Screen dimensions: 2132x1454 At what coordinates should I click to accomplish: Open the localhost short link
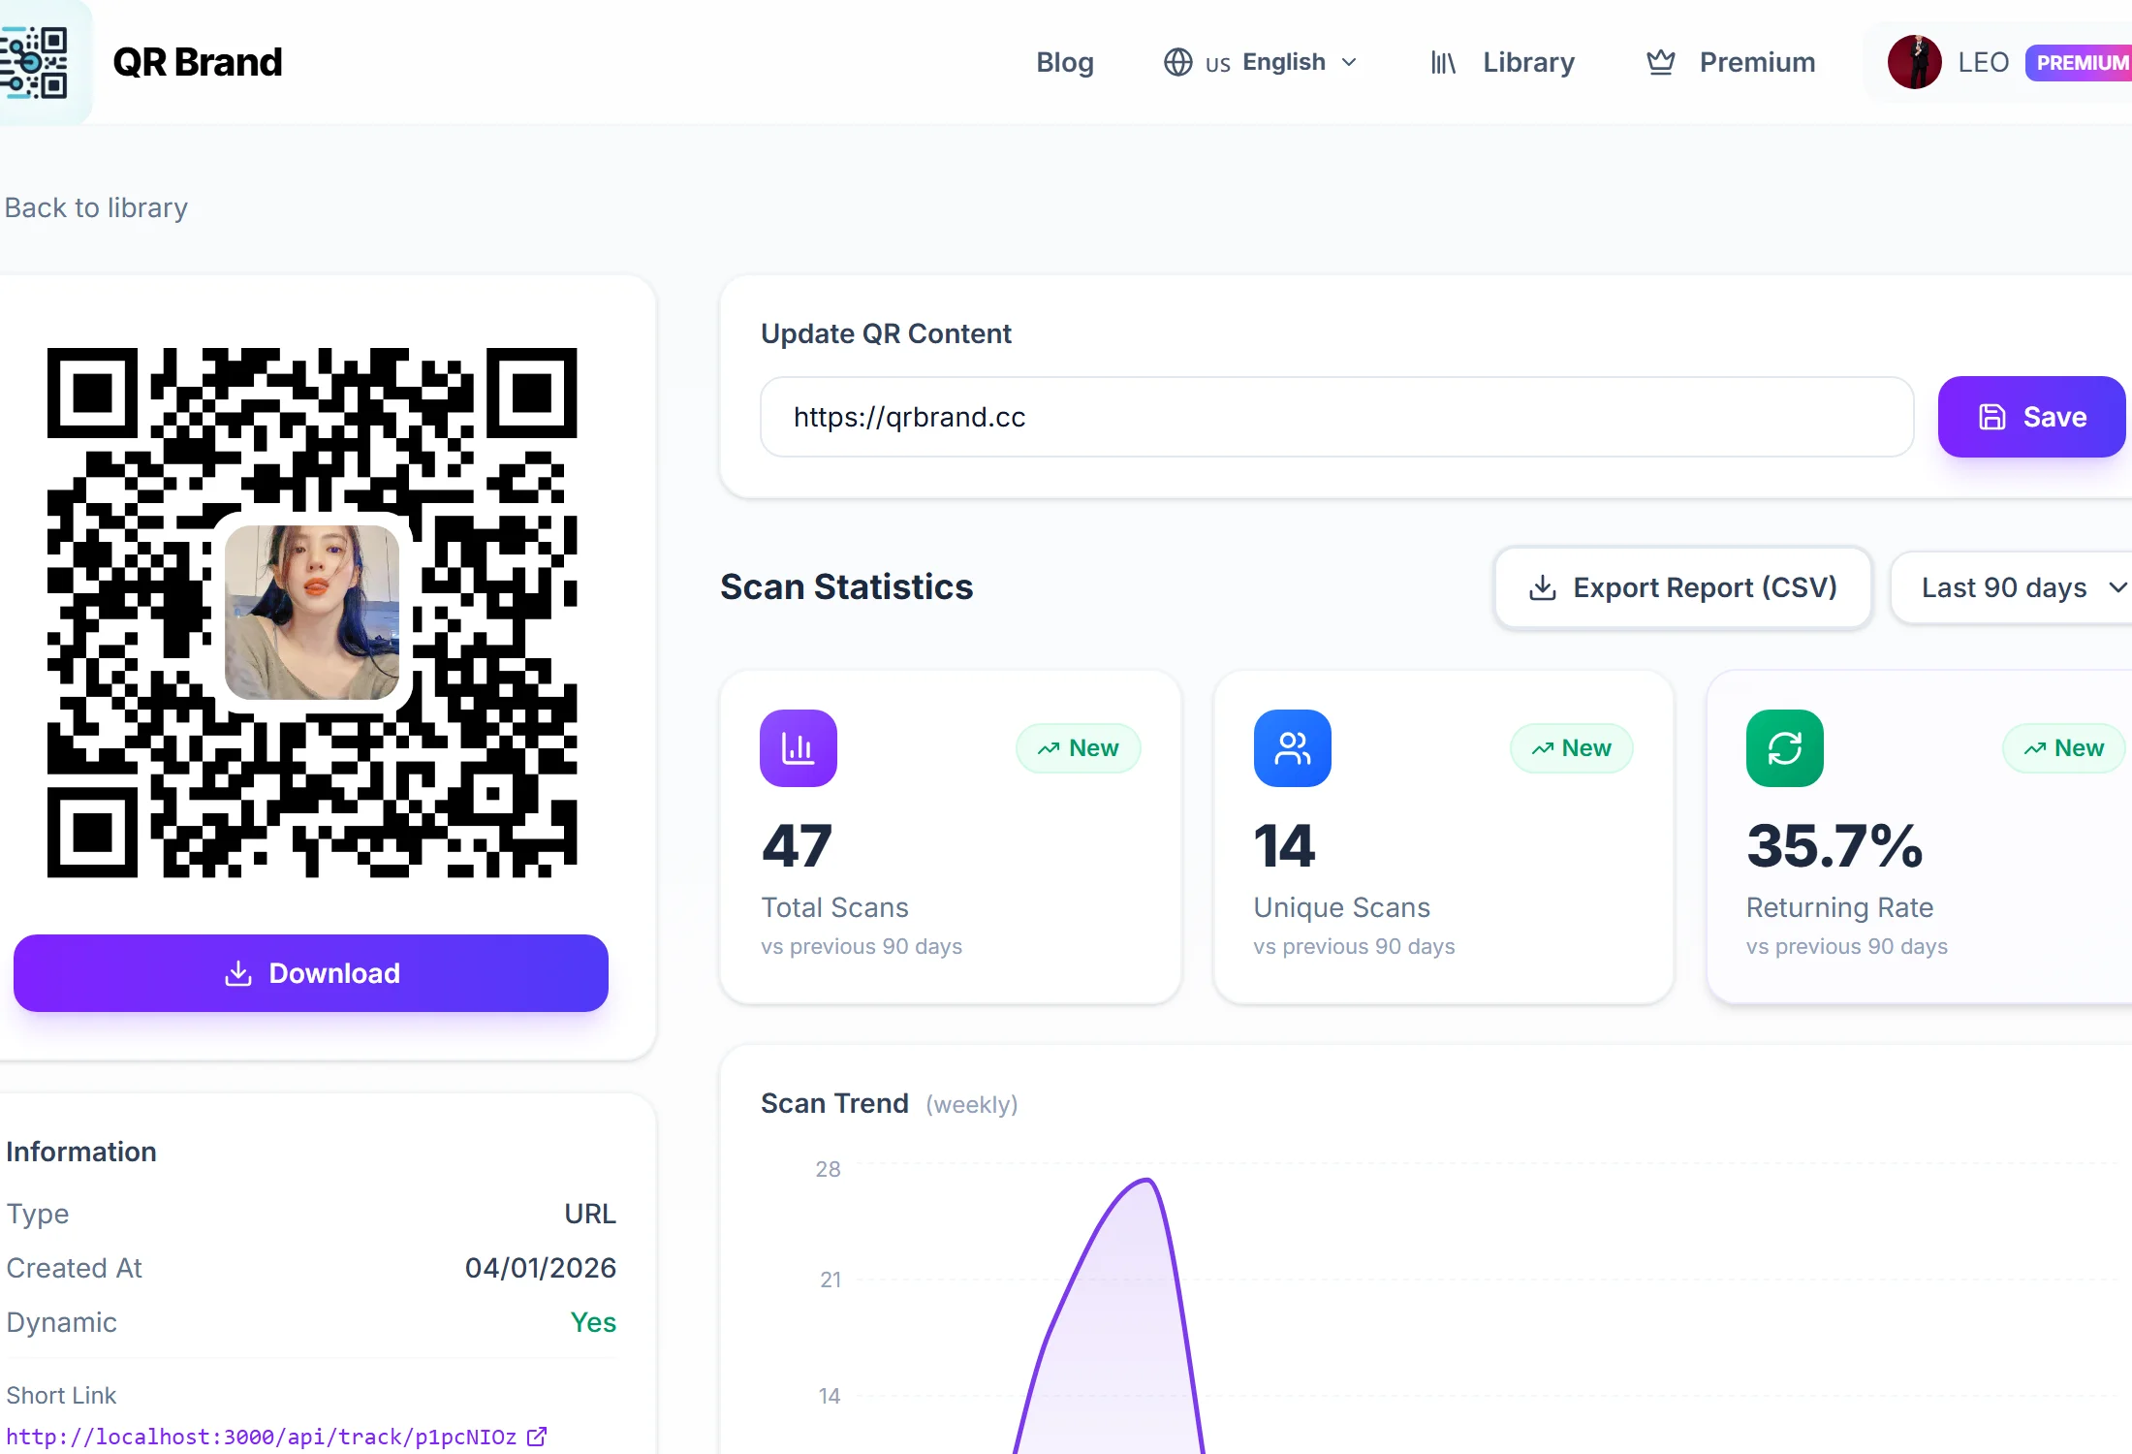[x=262, y=1437]
